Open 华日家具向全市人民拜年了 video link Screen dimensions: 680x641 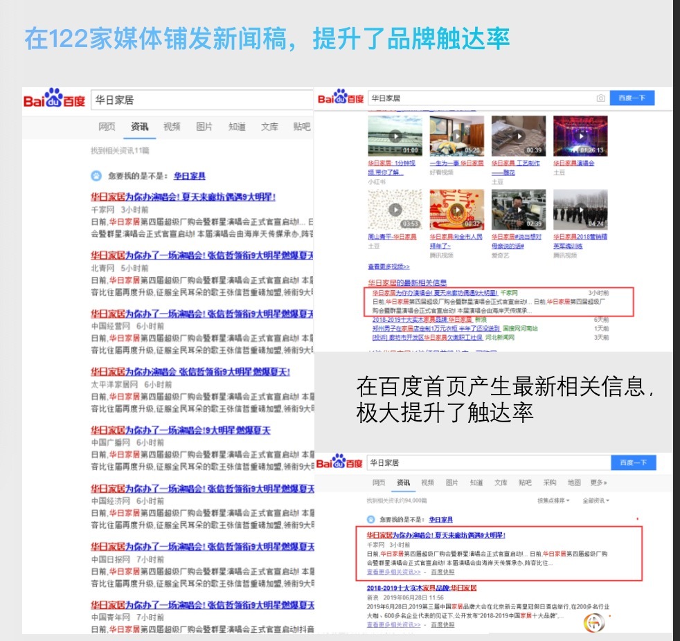[x=456, y=241]
